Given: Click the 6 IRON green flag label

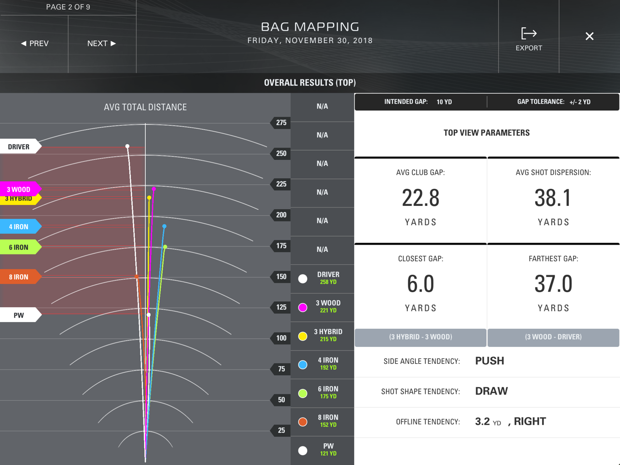Looking at the screenshot, I should (20, 247).
